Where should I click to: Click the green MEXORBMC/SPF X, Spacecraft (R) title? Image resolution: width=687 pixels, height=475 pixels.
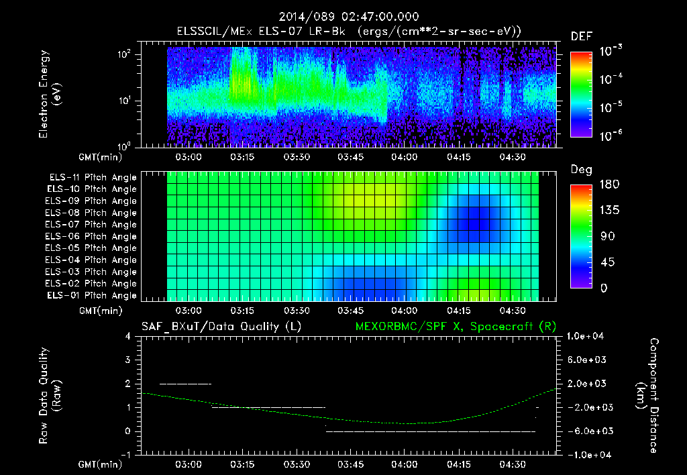pos(456,327)
